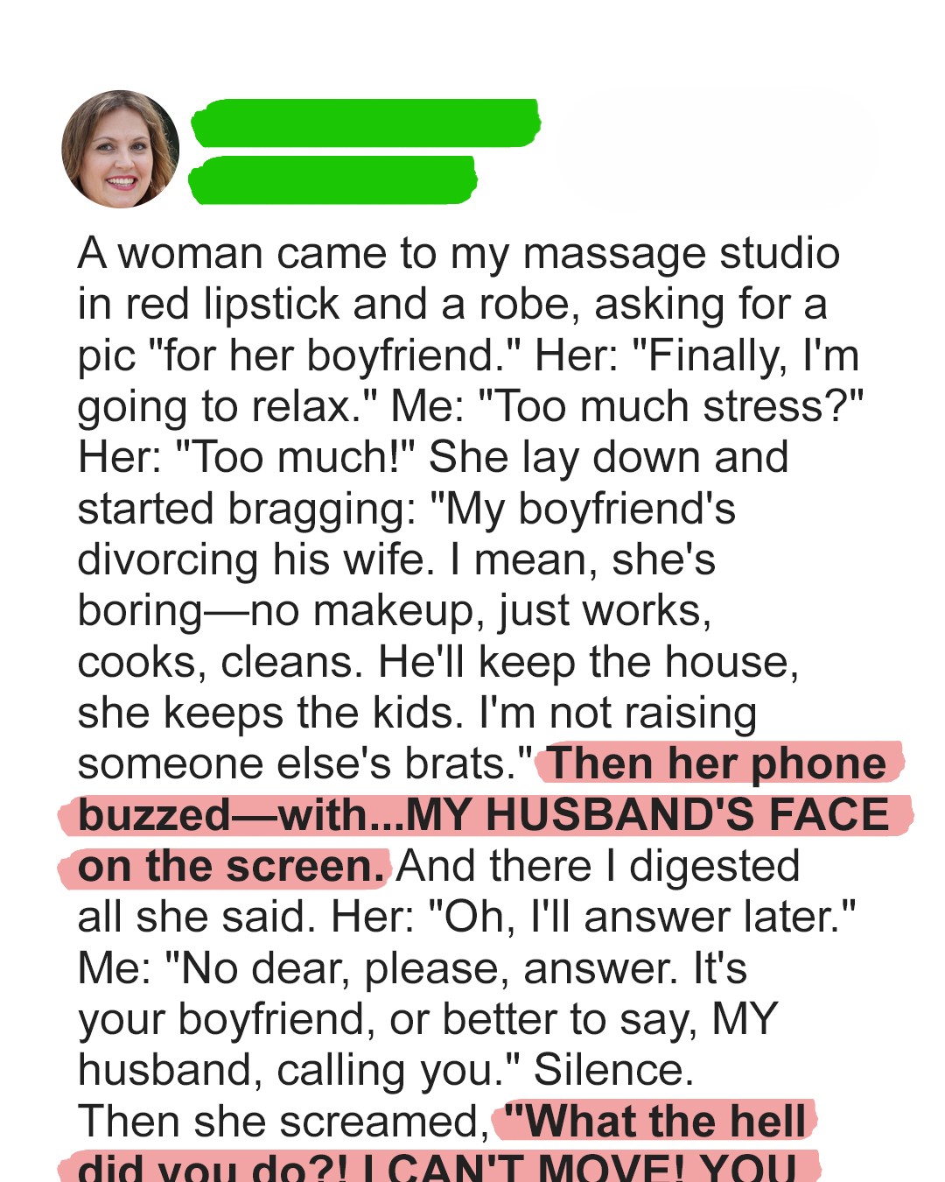
Task: Click the highlighted phrase "Then her phone"
Action: (x=717, y=763)
